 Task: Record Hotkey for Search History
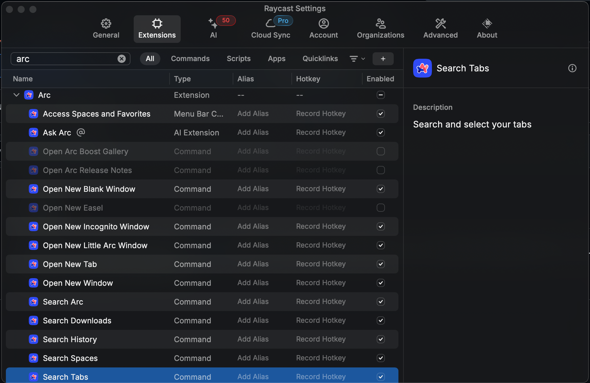321,339
